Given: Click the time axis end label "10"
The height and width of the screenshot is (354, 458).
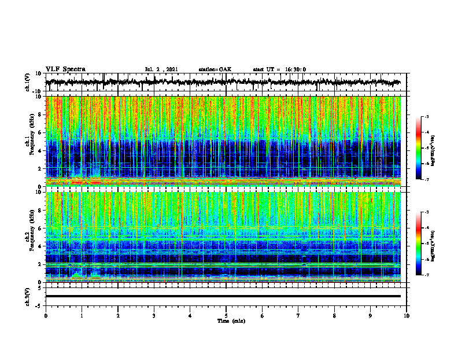Looking at the screenshot, I should 407,316.
